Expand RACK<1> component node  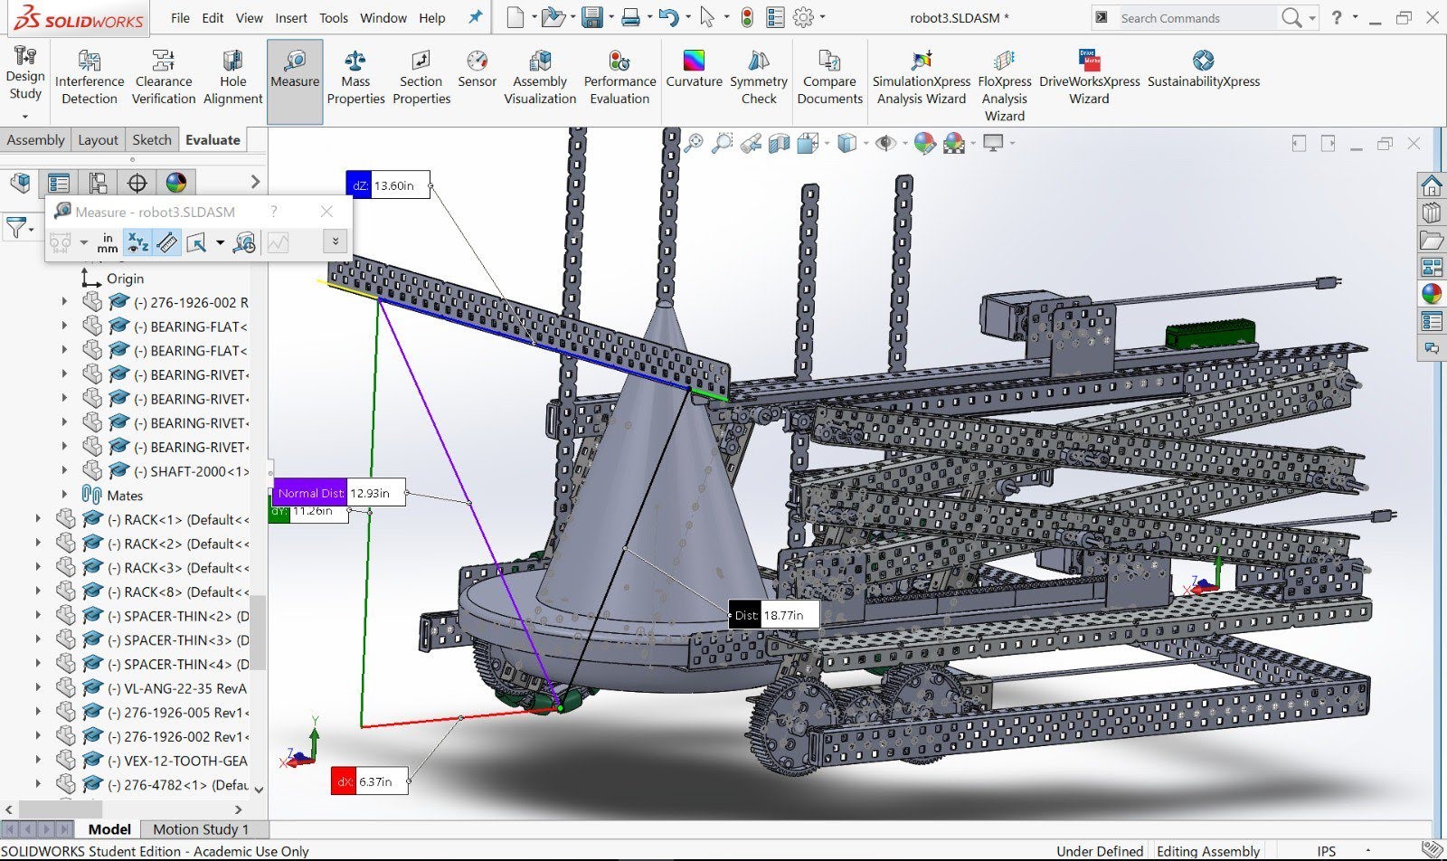tap(38, 519)
